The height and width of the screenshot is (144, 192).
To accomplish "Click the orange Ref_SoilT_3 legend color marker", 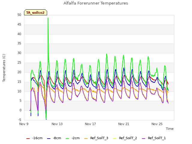I will (x=86, y=139).
